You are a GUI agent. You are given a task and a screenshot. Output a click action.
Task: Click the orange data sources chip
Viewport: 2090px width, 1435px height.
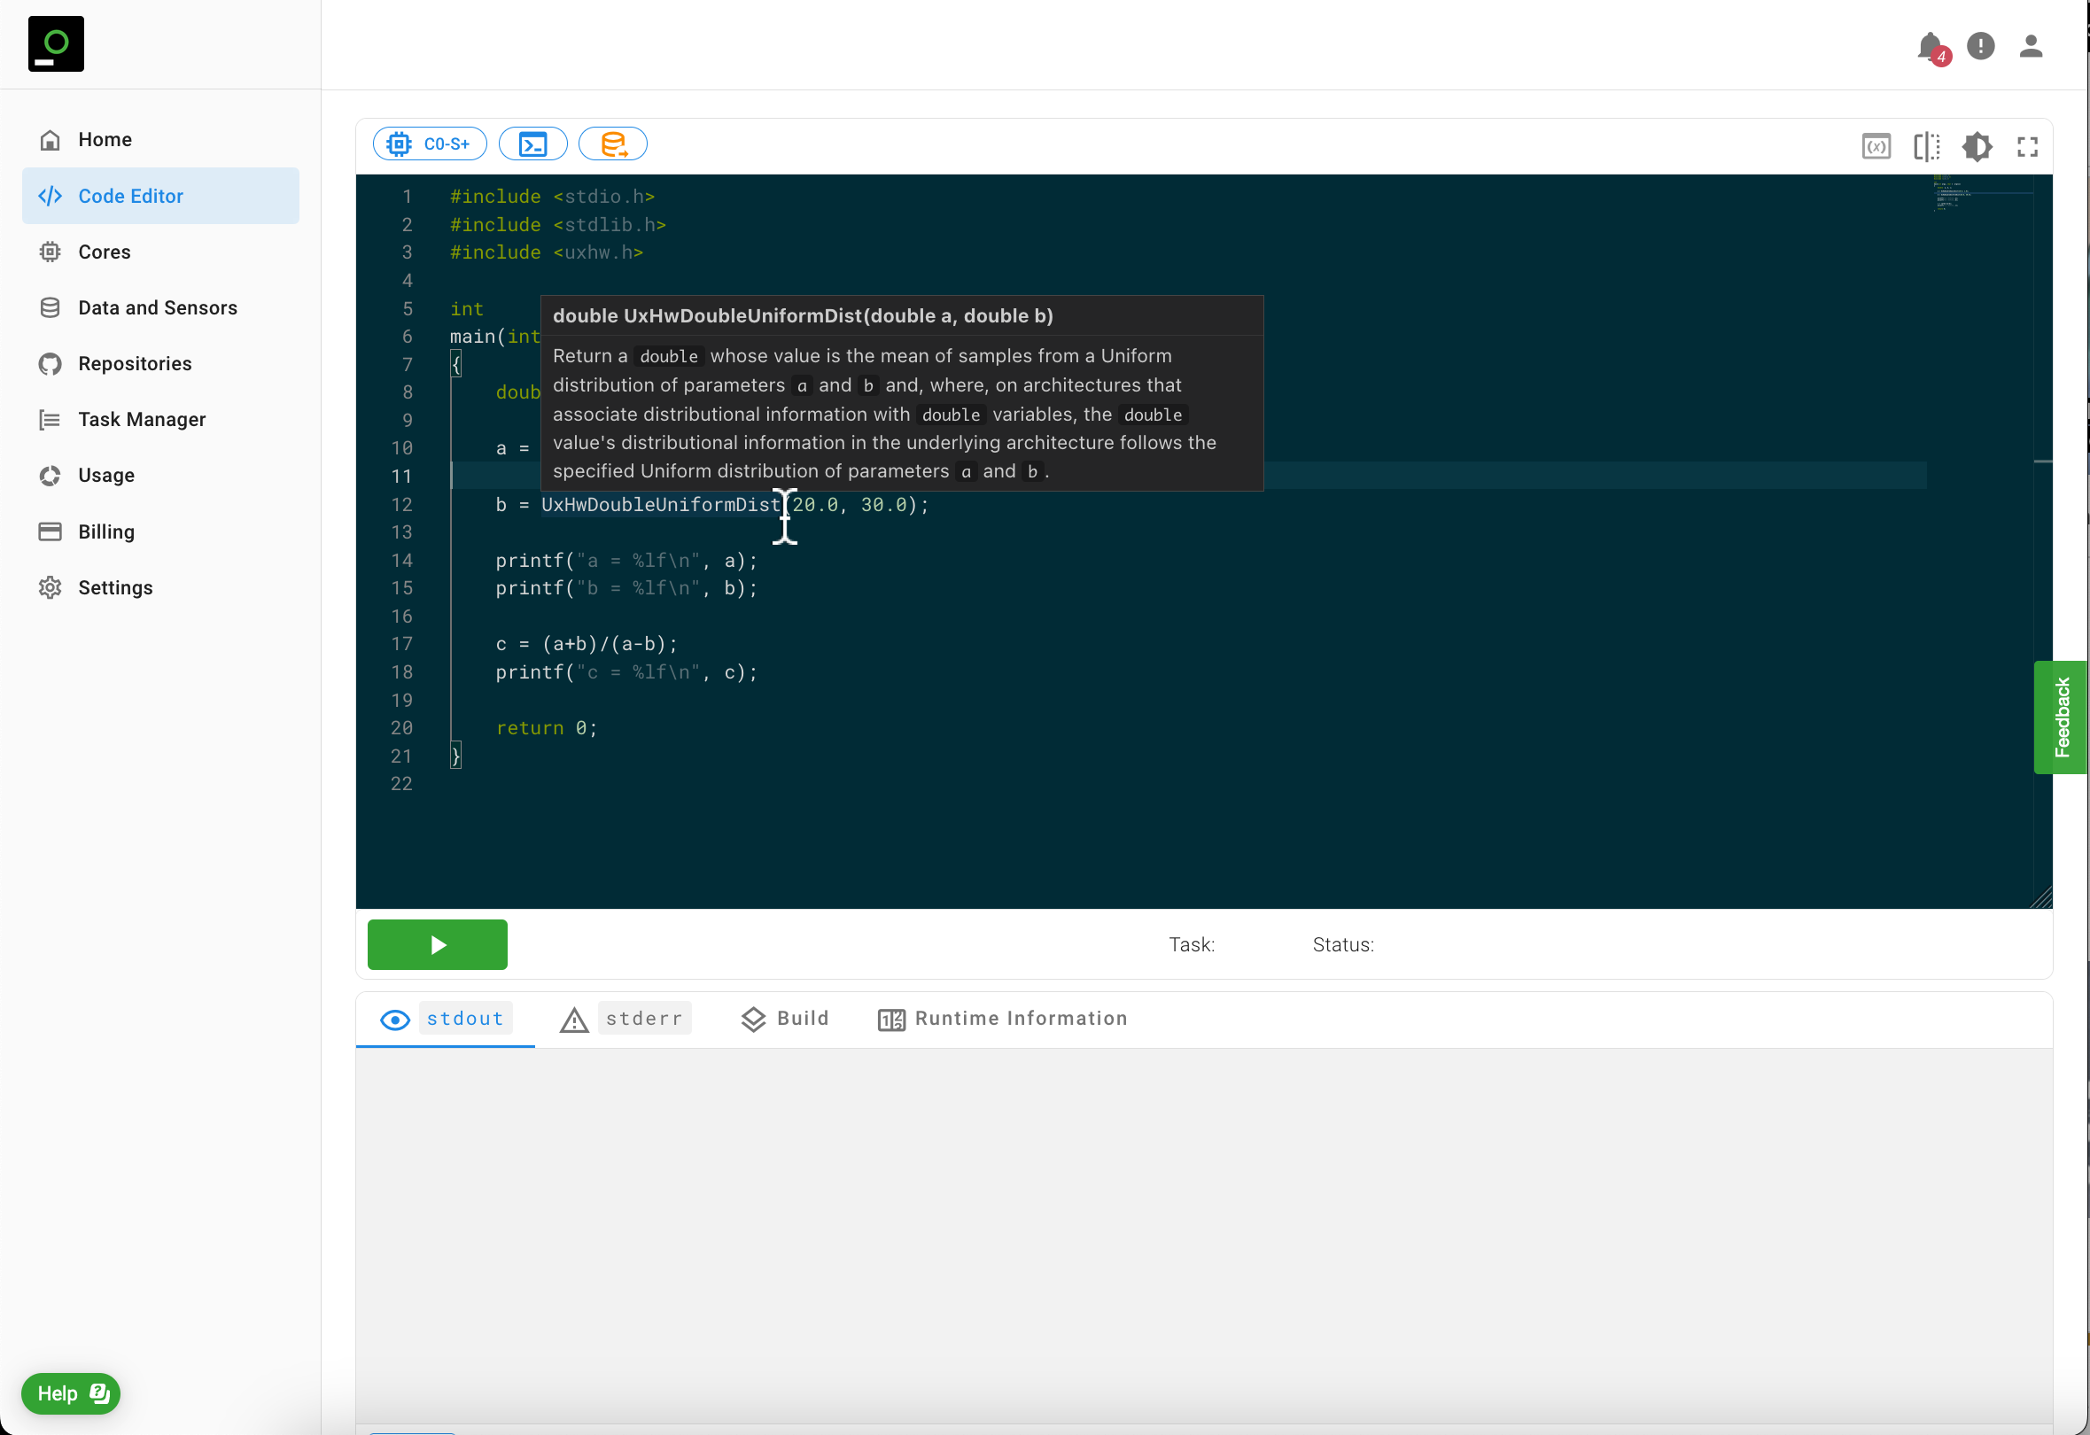pos(612,143)
